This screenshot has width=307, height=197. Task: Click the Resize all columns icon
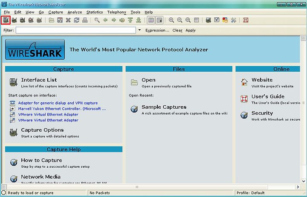(x=197, y=20)
